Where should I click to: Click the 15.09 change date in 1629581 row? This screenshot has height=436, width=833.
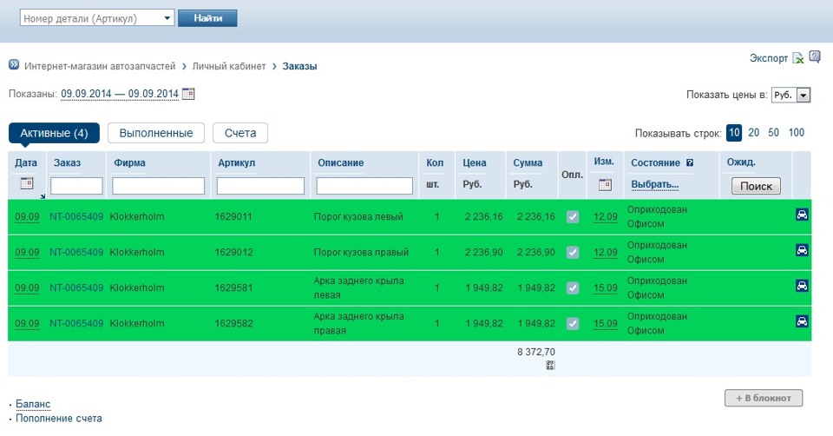click(606, 287)
